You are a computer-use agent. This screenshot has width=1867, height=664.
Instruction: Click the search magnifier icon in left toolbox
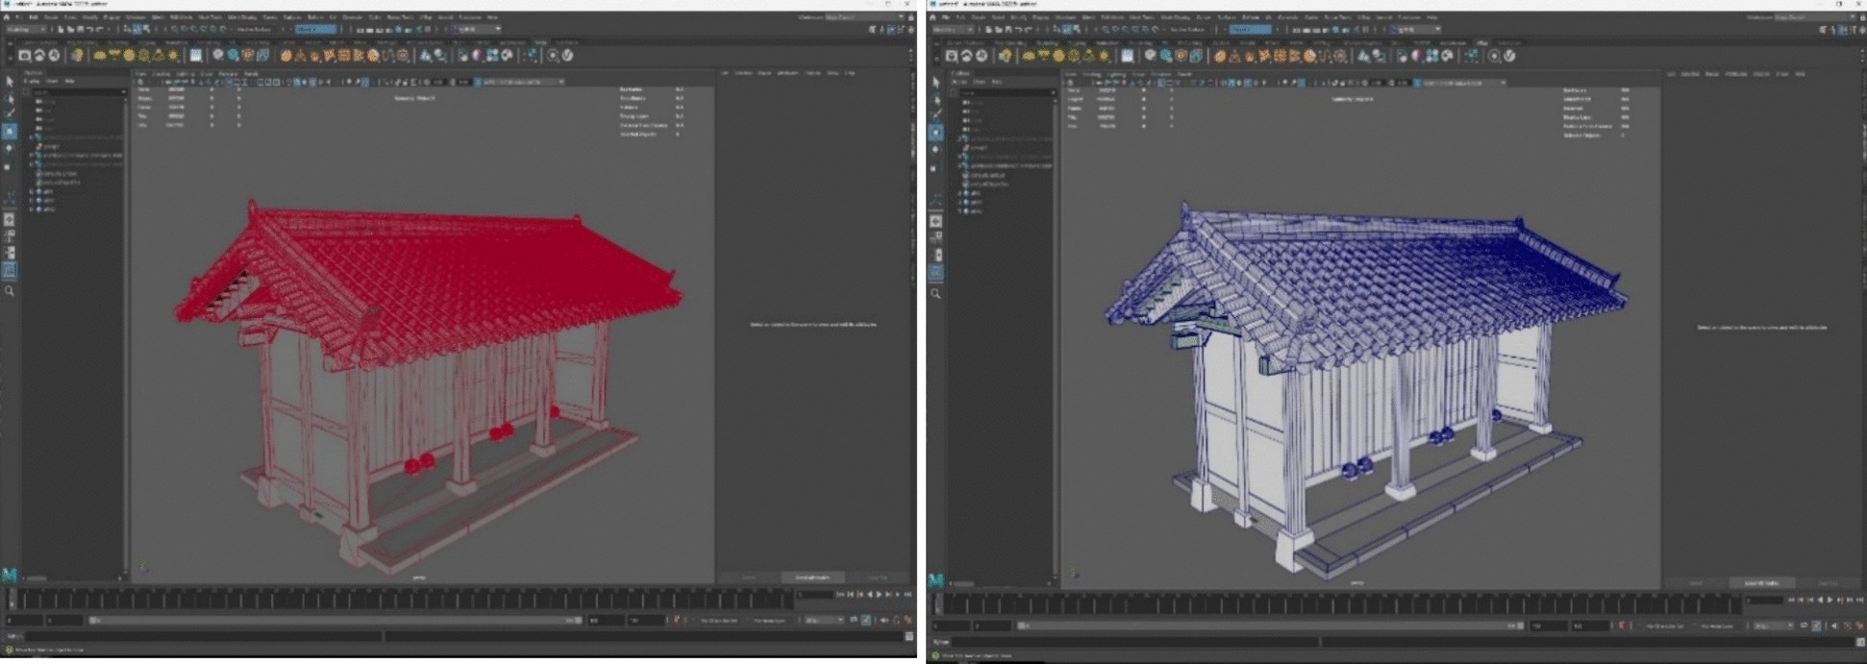click(x=10, y=290)
